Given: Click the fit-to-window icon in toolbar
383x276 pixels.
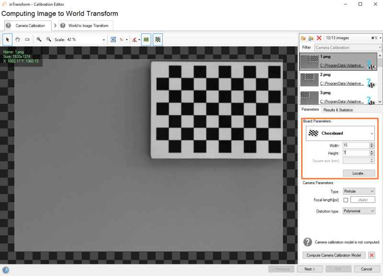Looking at the screenshot, I should pos(113,40).
